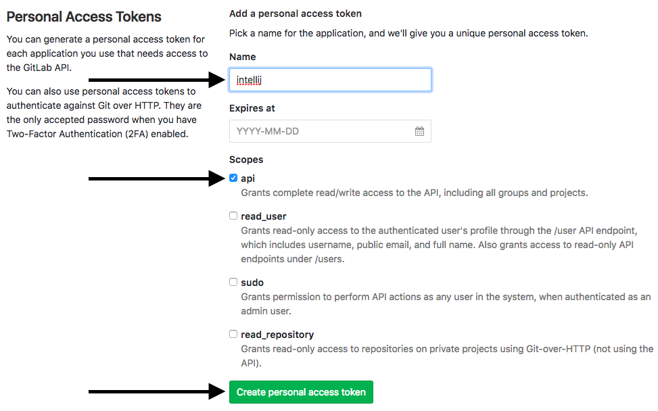The height and width of the screenshot is (411, 658).
Task: Select the sudo scope label text
Action: click(x=252, y=283)
